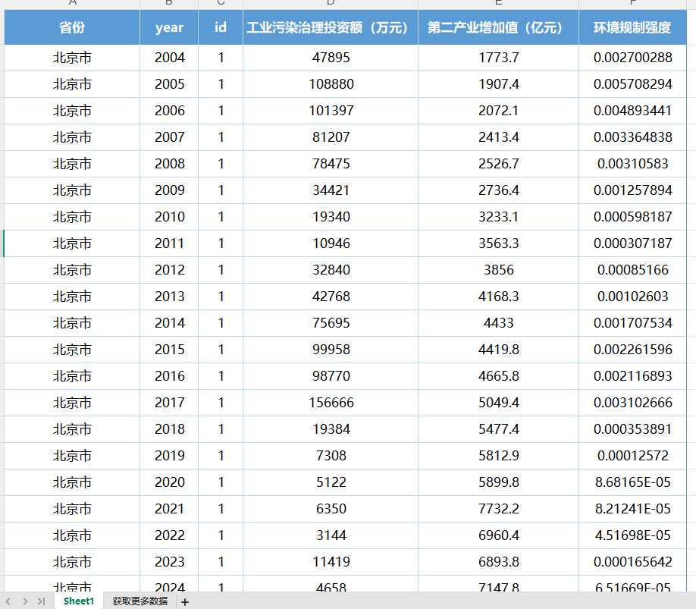Click cell with value 81207
The image size is (696, 609).
[331, 137]
